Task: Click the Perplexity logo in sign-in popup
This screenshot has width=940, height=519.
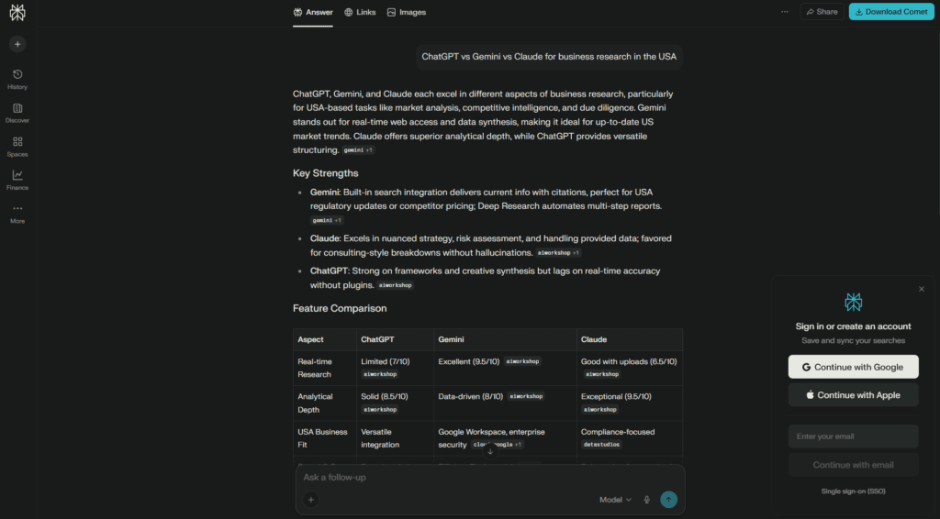Action: pos(853,302)
